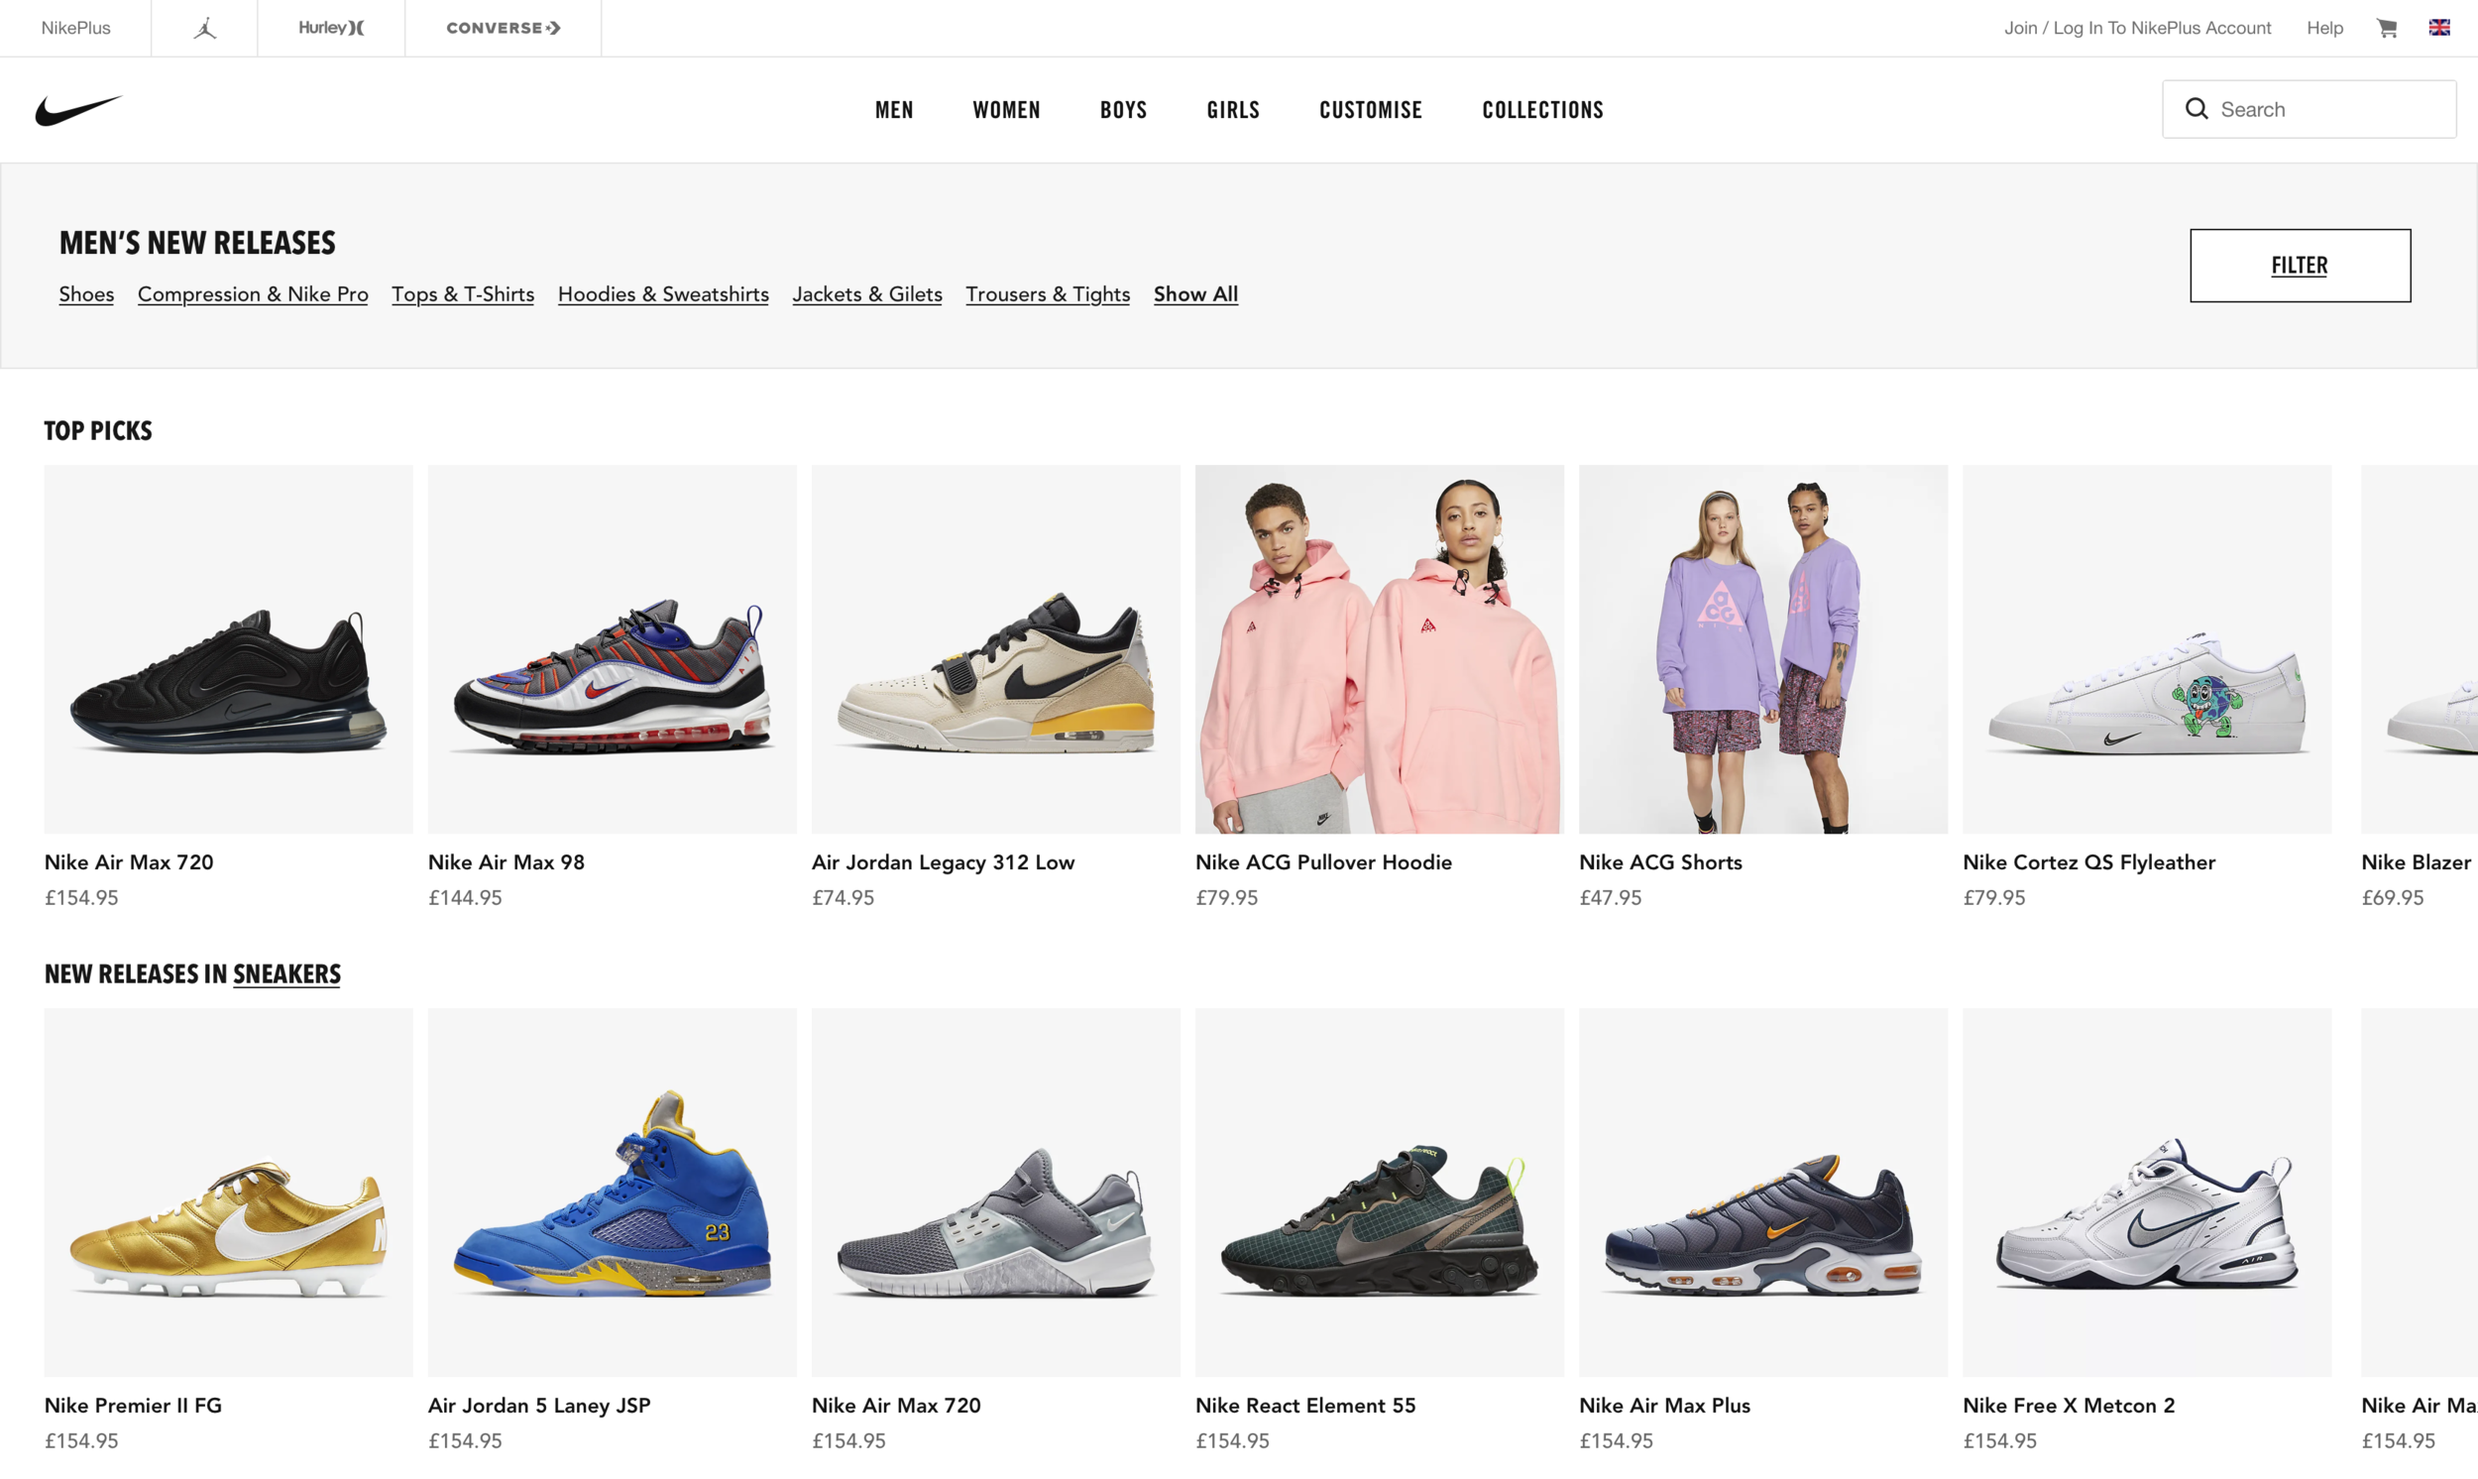Open the gold Nike Premier II FG image
The height and width of the screenshot is (1479, 2478).
click(x=228, y=1192)
